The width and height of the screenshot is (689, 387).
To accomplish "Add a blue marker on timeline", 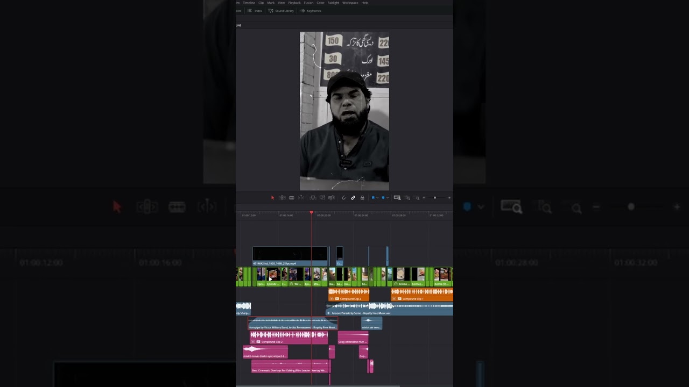I will [x=383, y=198].
